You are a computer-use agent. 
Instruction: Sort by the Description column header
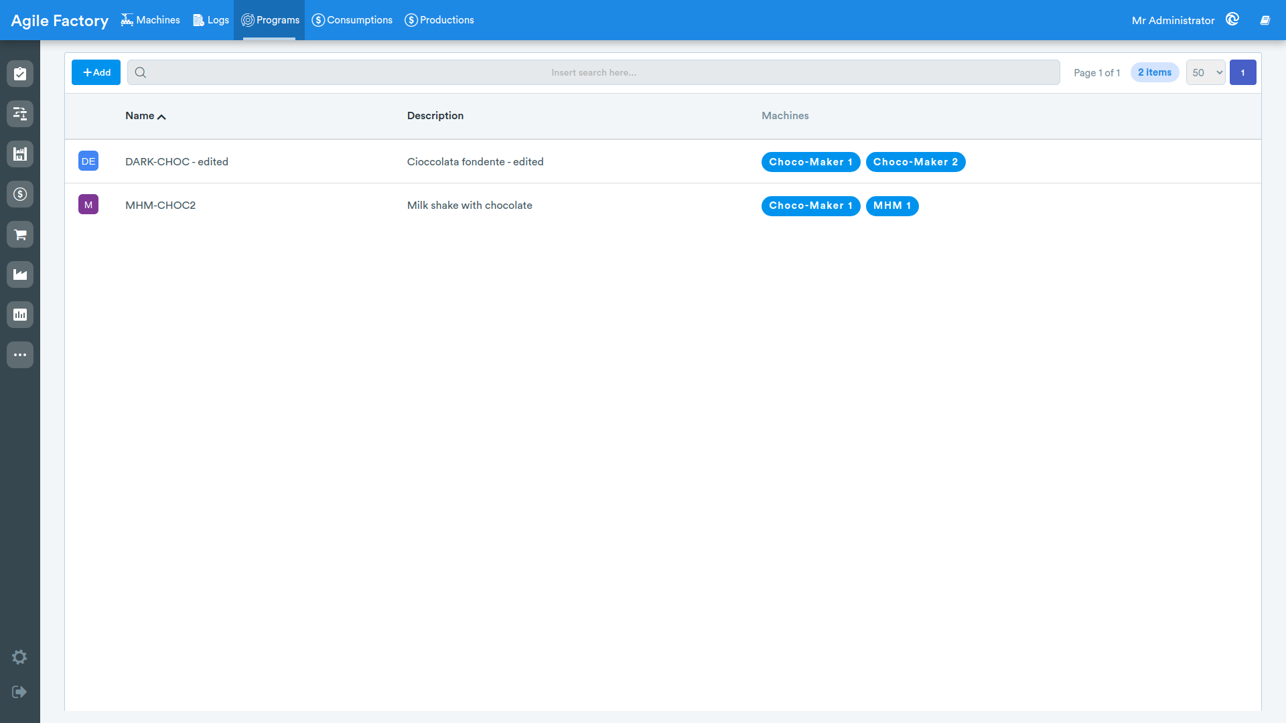(x=435, y=116)
